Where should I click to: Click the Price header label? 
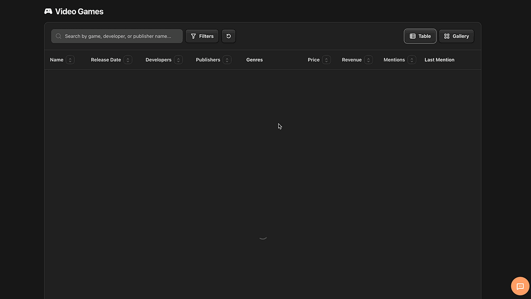click(x=314, y=60)
